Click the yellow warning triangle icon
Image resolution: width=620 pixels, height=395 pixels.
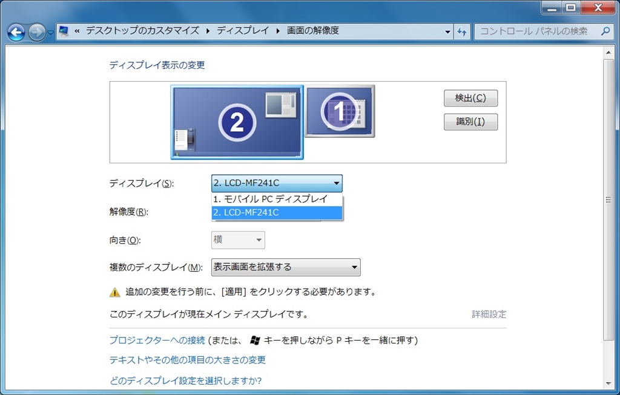tap(114, 292)
